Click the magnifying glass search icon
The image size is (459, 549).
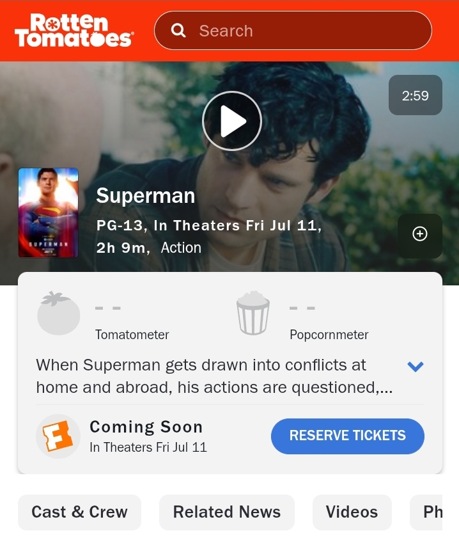tap(178, 31)
